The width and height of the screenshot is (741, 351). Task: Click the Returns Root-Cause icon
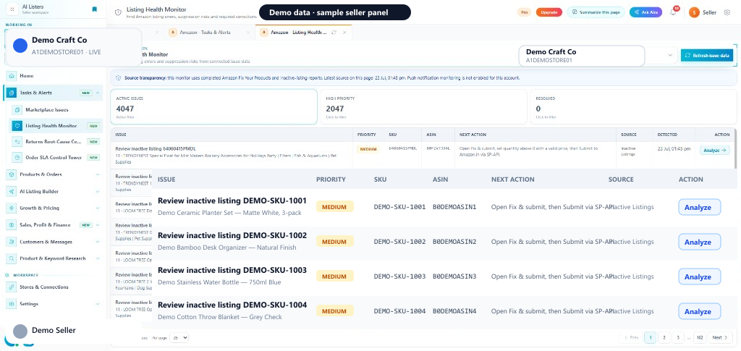coord(17,141)
